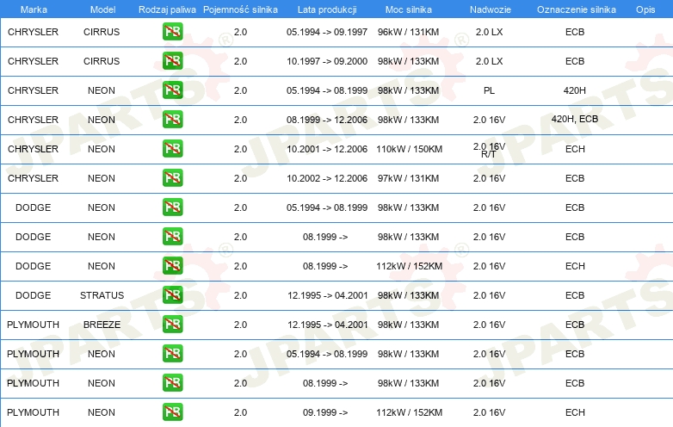The width and height of the screenshot is (673, 427).
Task: Select the 97kW / 131KM power cell
Action: tap(408, 178)
